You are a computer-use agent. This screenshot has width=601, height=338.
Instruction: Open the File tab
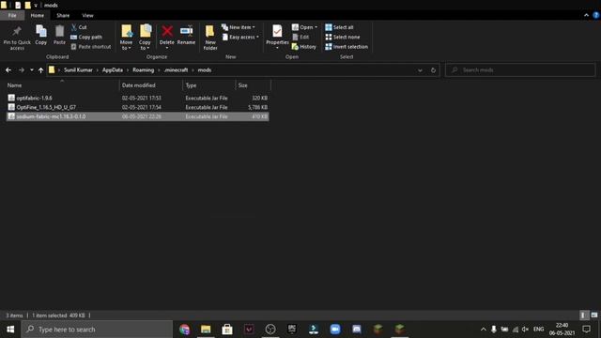coord(12,15)
